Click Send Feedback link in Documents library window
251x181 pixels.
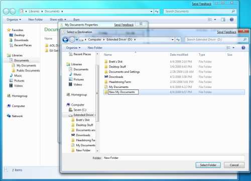point(201,4)
